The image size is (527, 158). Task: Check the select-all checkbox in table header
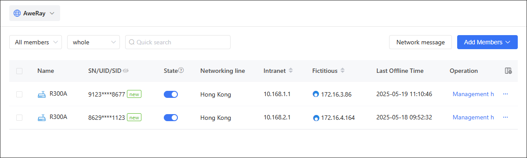pyautogui.click(x=19, y=71)
